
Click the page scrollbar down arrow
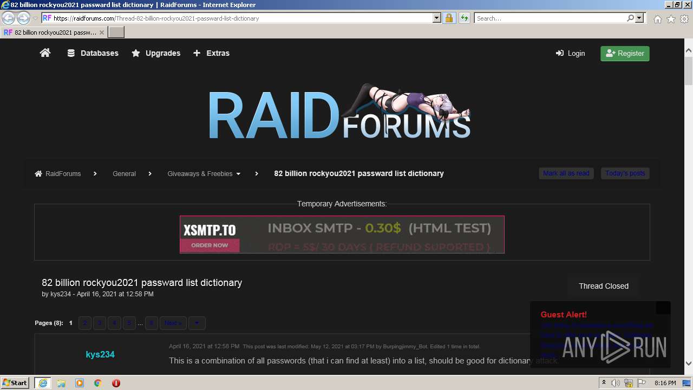(x=689, y=363)
